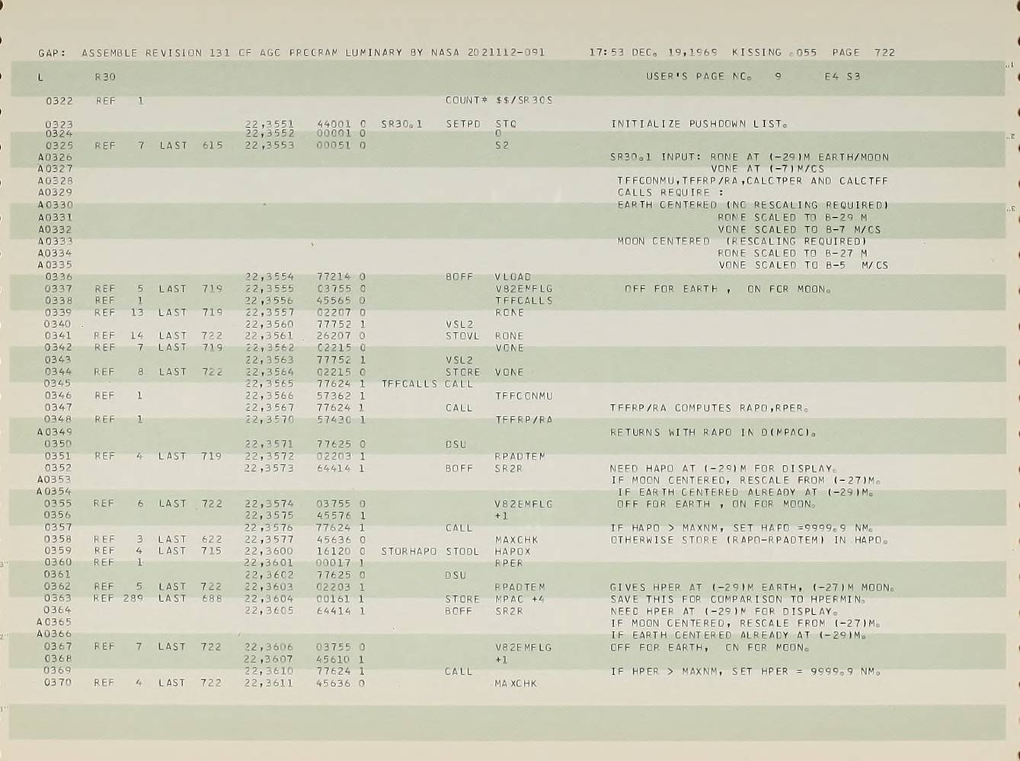Click the 'STQ' operand
The width and height of the screenshot is (1020, 761).
506,123
